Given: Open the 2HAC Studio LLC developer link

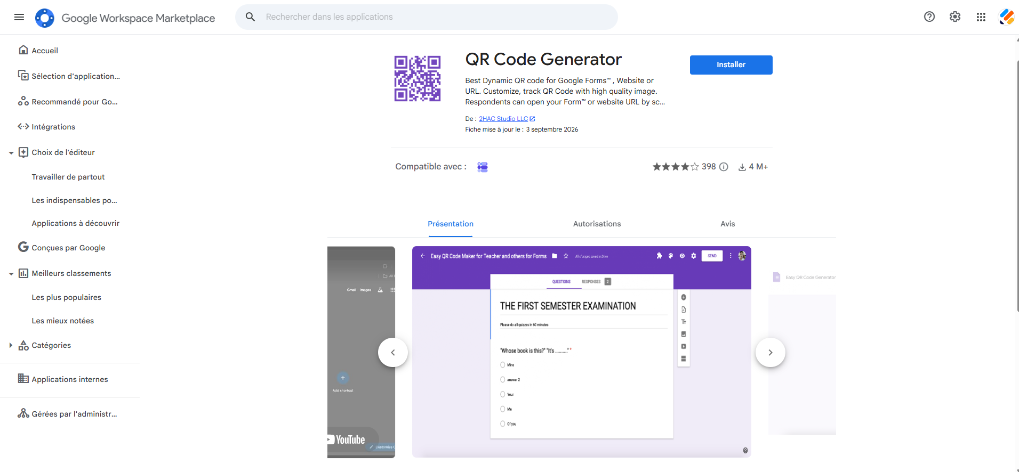Looking at the screenshot, I should [507, 119].
